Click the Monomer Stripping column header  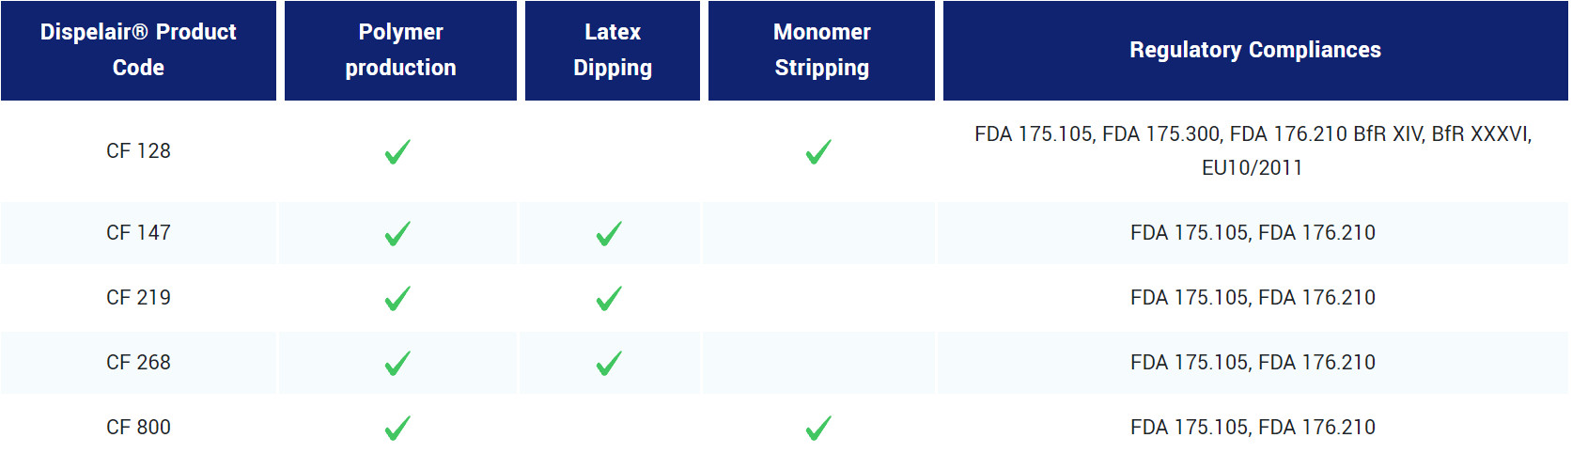point(821,50)
